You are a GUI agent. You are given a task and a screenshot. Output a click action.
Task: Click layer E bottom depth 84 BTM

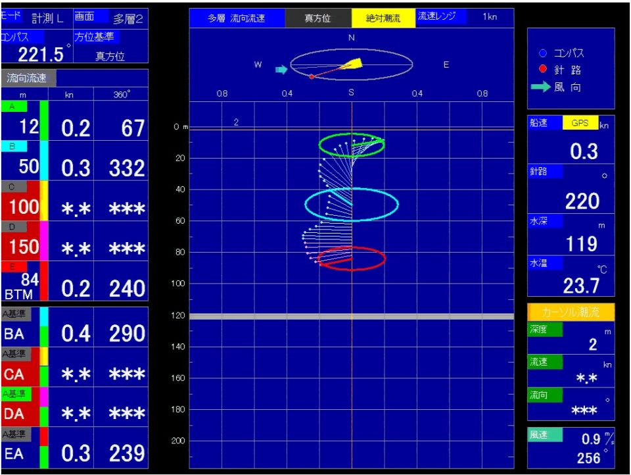click(22, 286)
